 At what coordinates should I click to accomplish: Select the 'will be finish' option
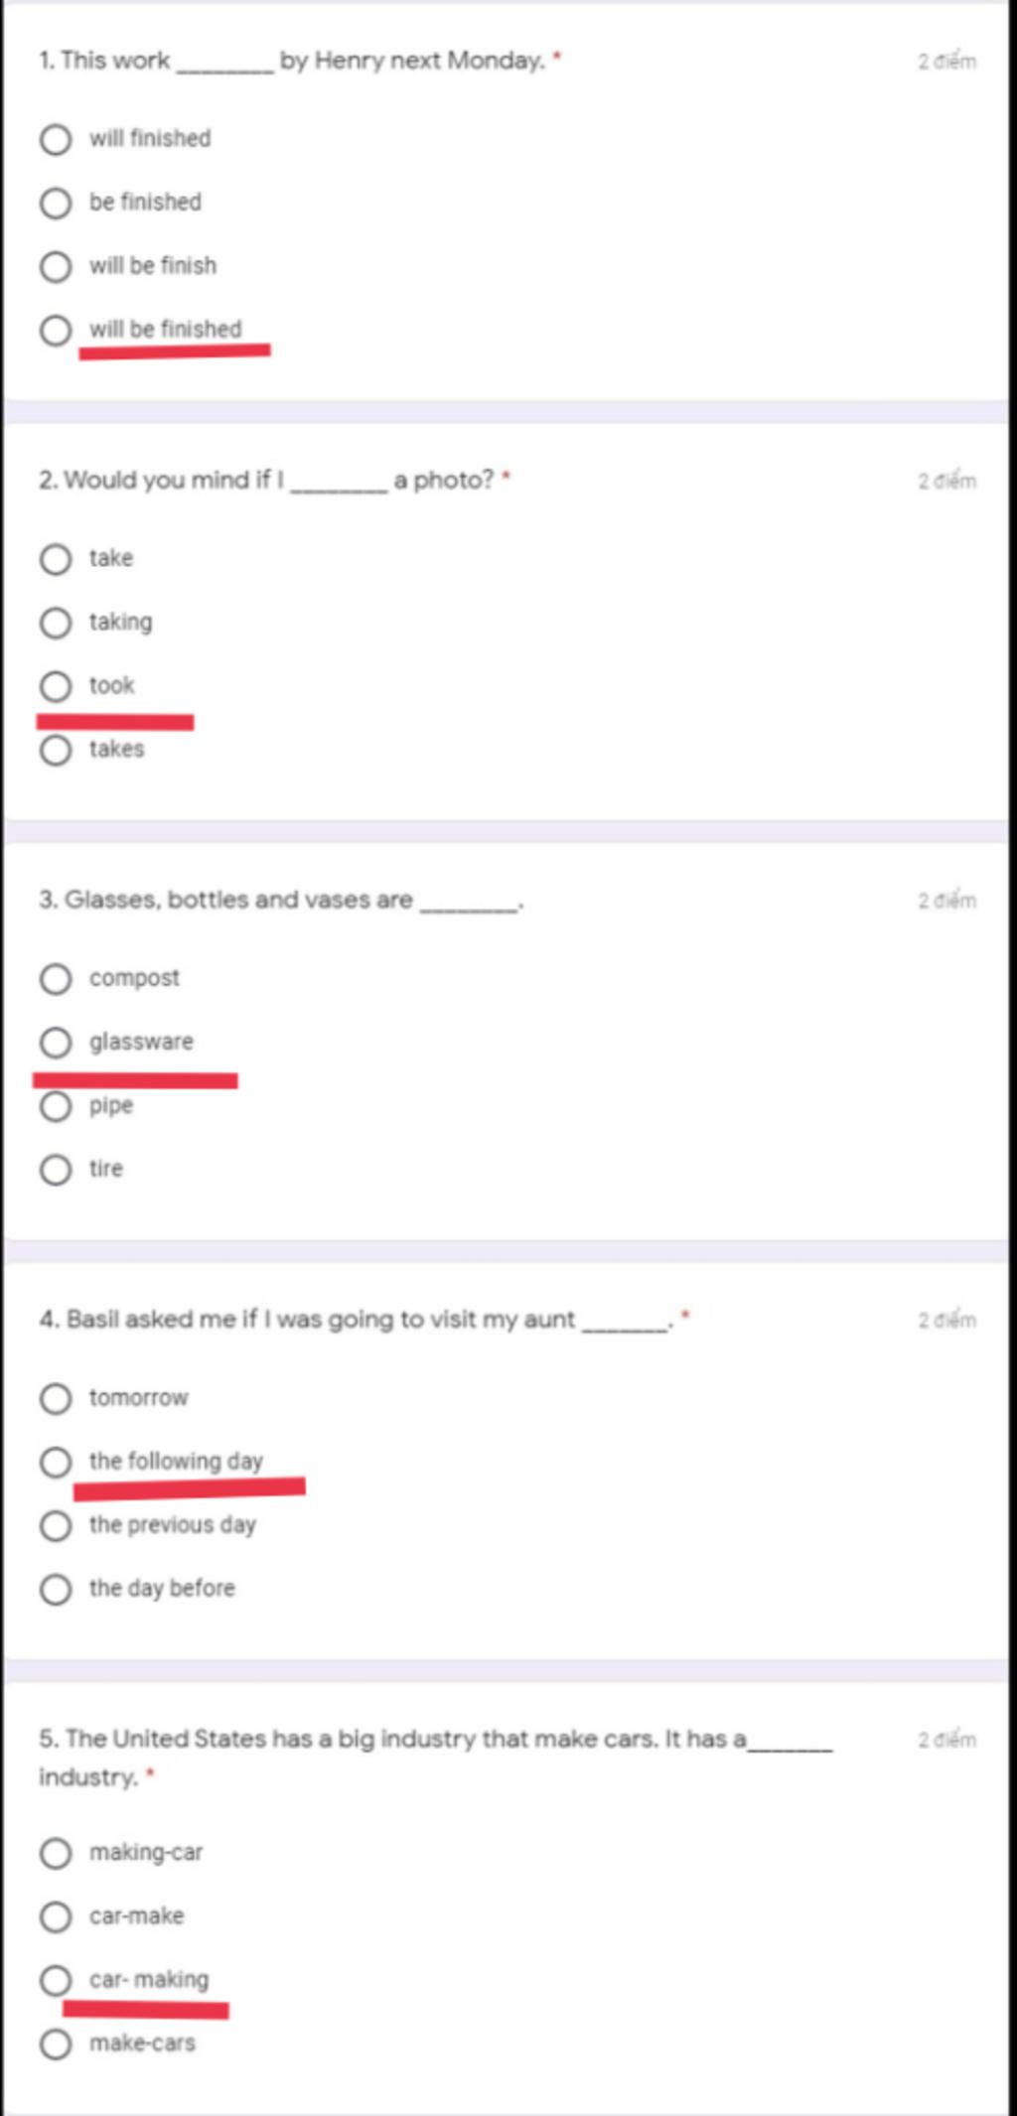[x=56, y=267]
